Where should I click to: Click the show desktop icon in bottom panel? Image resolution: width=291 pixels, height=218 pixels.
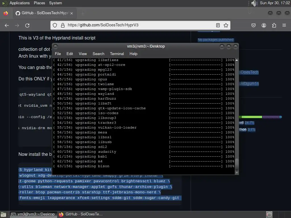(3, 215)
